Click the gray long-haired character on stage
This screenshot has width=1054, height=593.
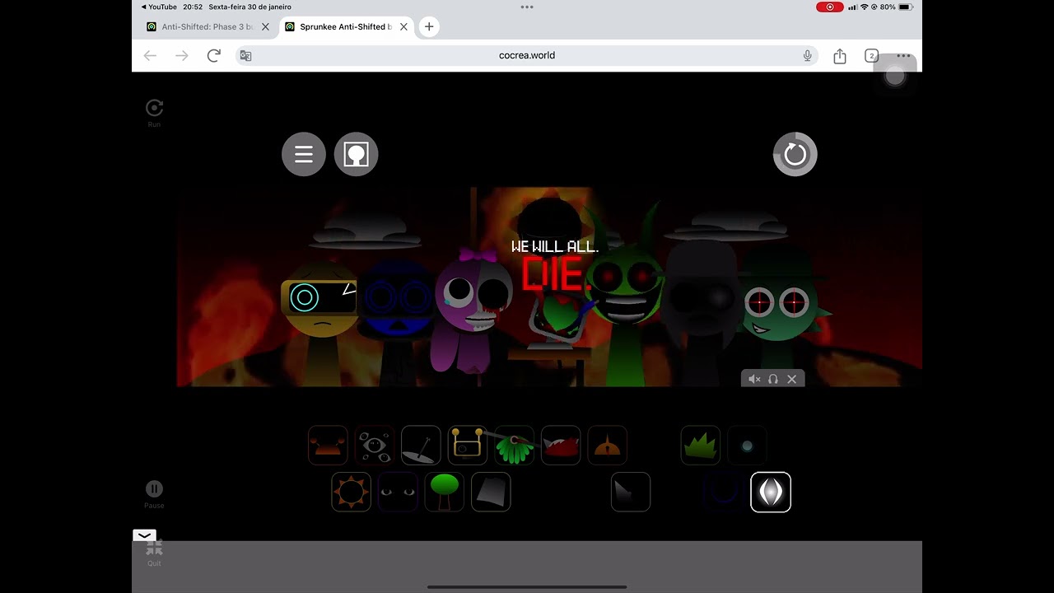coord(702,313)
